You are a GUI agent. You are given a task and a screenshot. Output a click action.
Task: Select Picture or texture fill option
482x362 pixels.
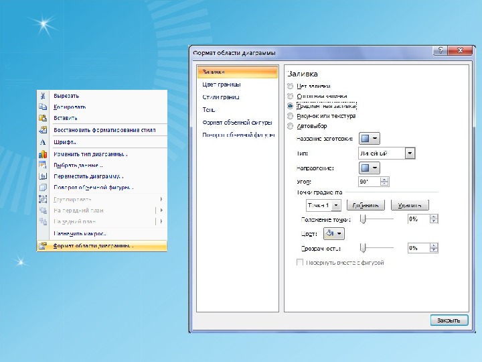(x=290, y=116)
